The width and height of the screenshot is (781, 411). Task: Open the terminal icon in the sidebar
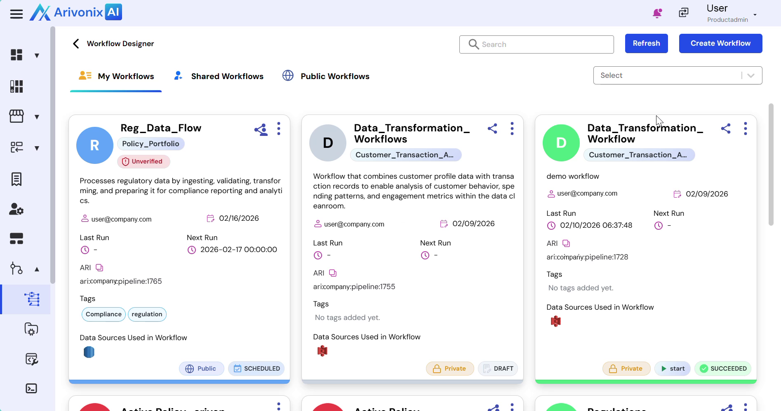click(31, 388)
